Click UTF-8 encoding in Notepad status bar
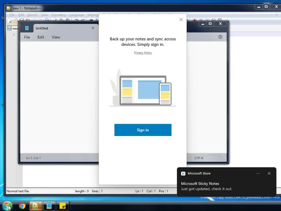Screen dimensions: 281x211 199,158
